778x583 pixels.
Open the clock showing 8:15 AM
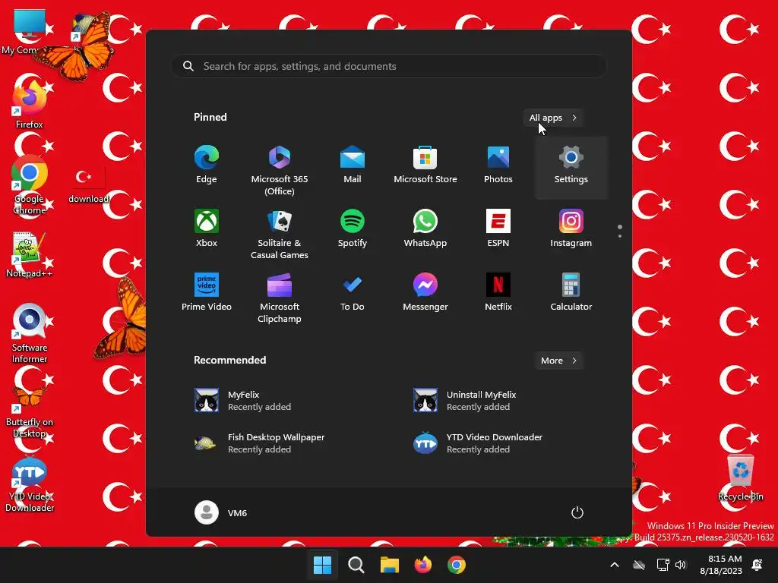[x=721, y=565]
